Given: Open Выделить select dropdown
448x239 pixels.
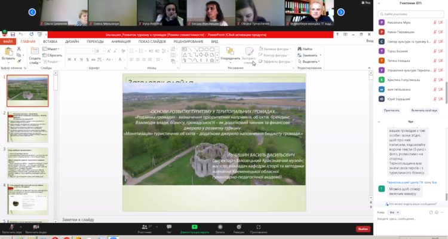Looking at the screenshot, I should (x=309, y=62).
